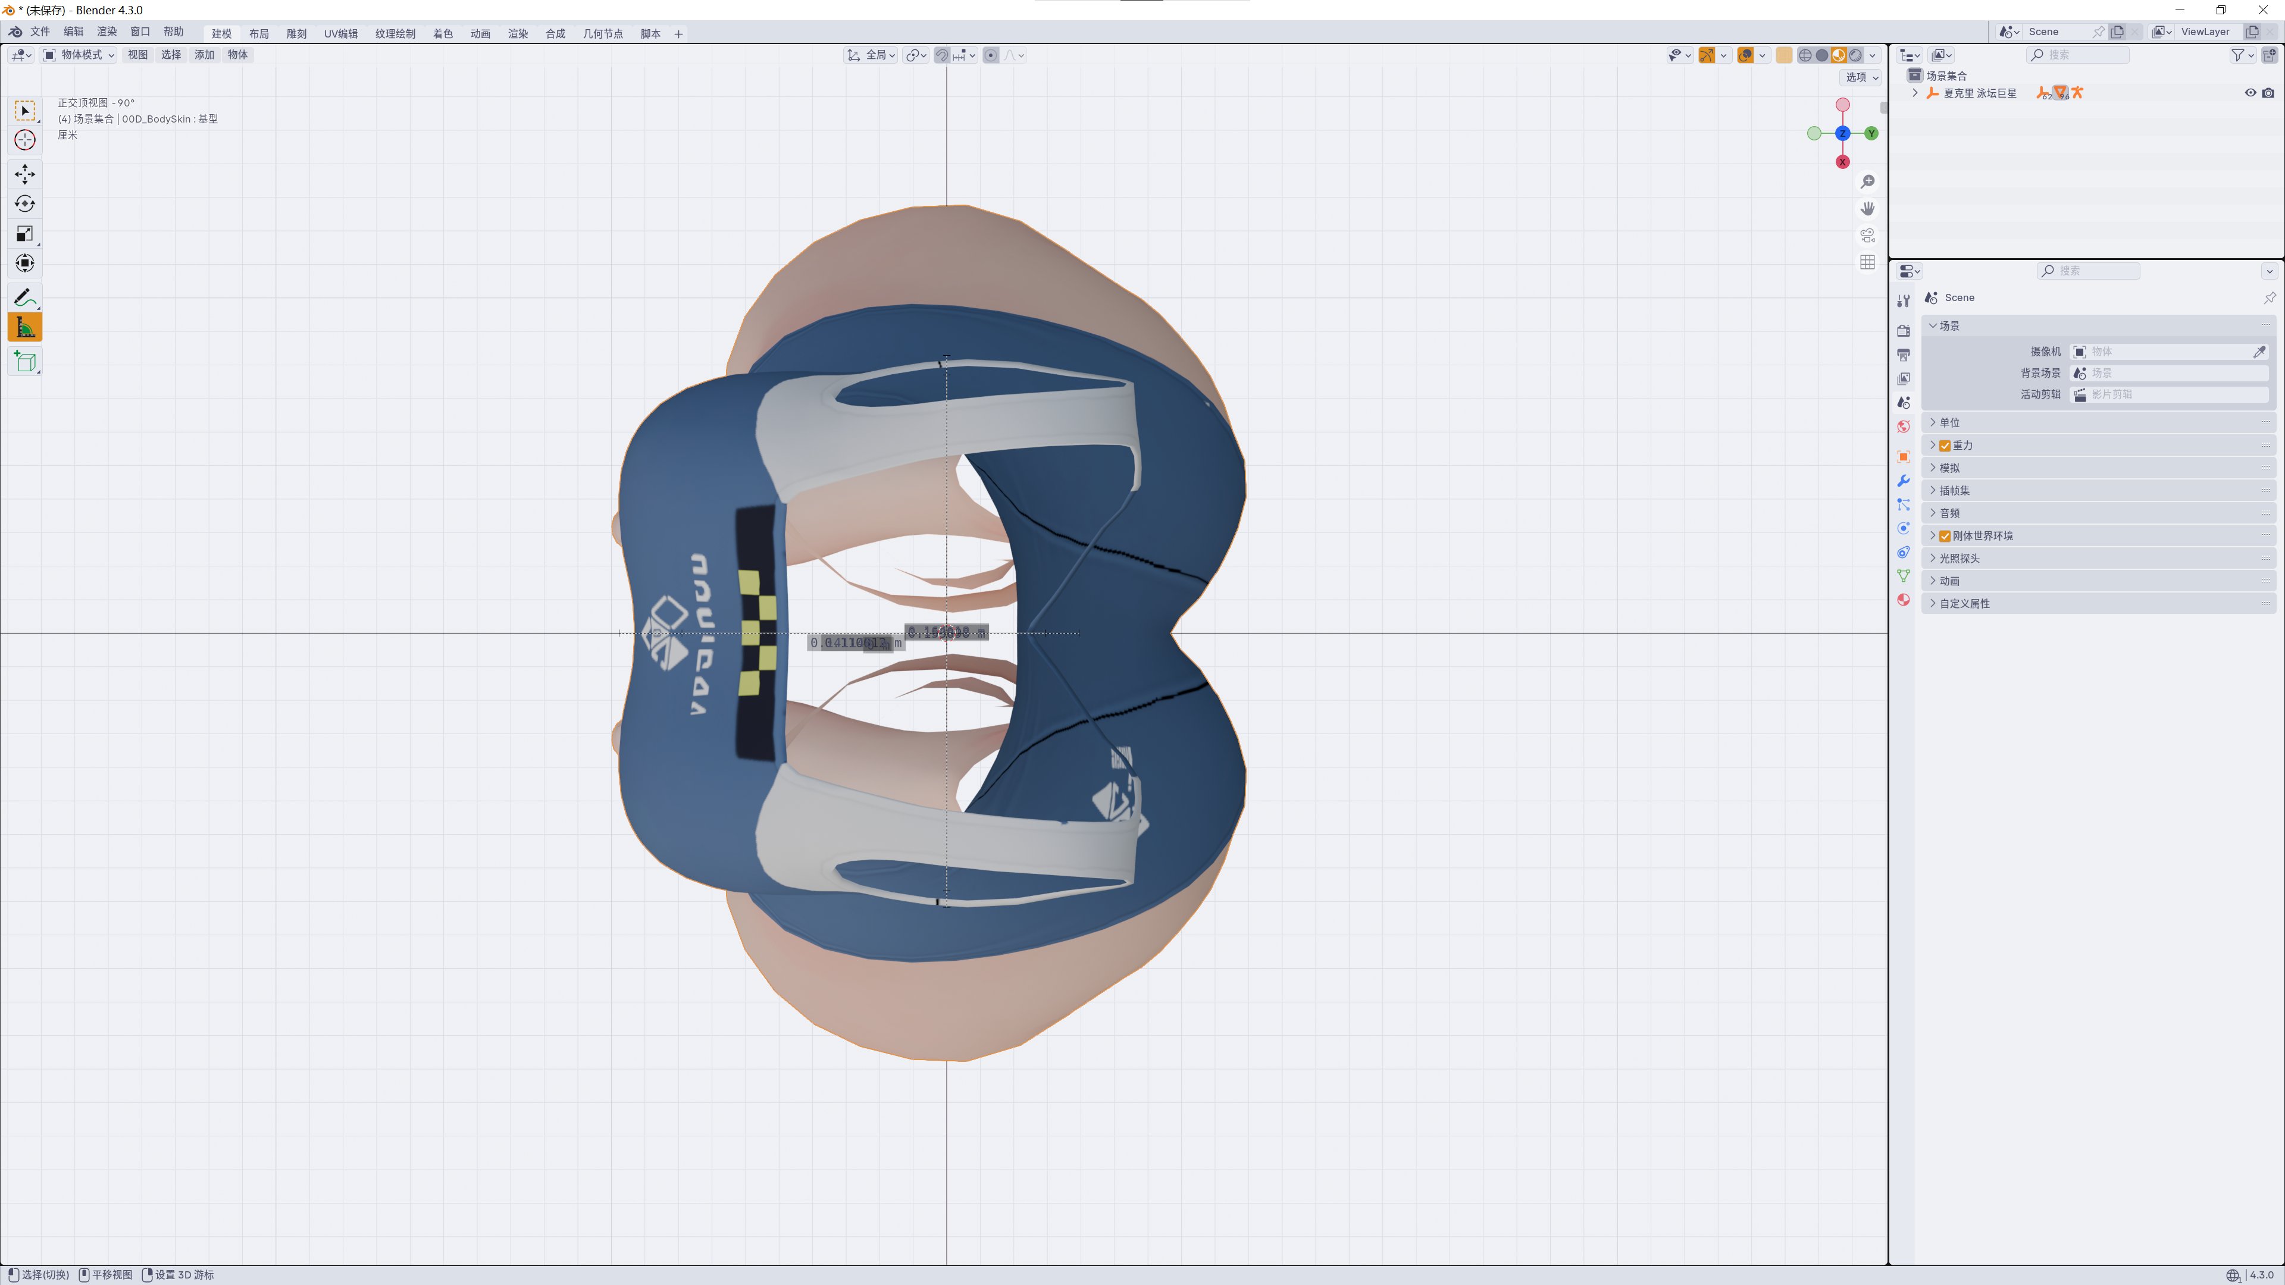
Task: Open the Modifiers wrench tab
Action: pos(1904,481)
